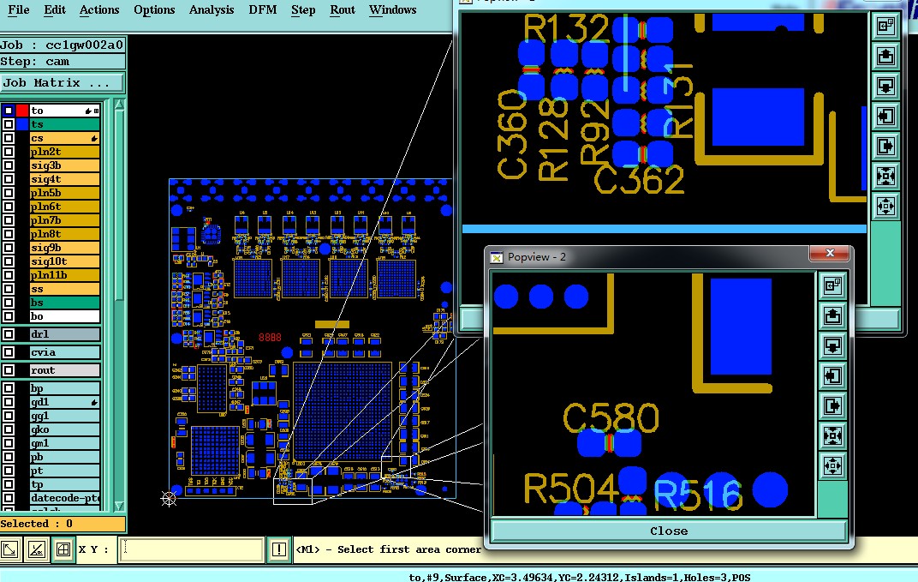Click the pop-out icon in upper Popview window
The width and height of the screenshot is (918, 582).
click(885, 26)
